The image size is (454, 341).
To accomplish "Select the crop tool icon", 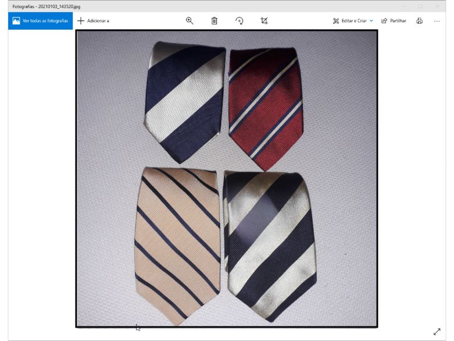I will pos(264,20).
